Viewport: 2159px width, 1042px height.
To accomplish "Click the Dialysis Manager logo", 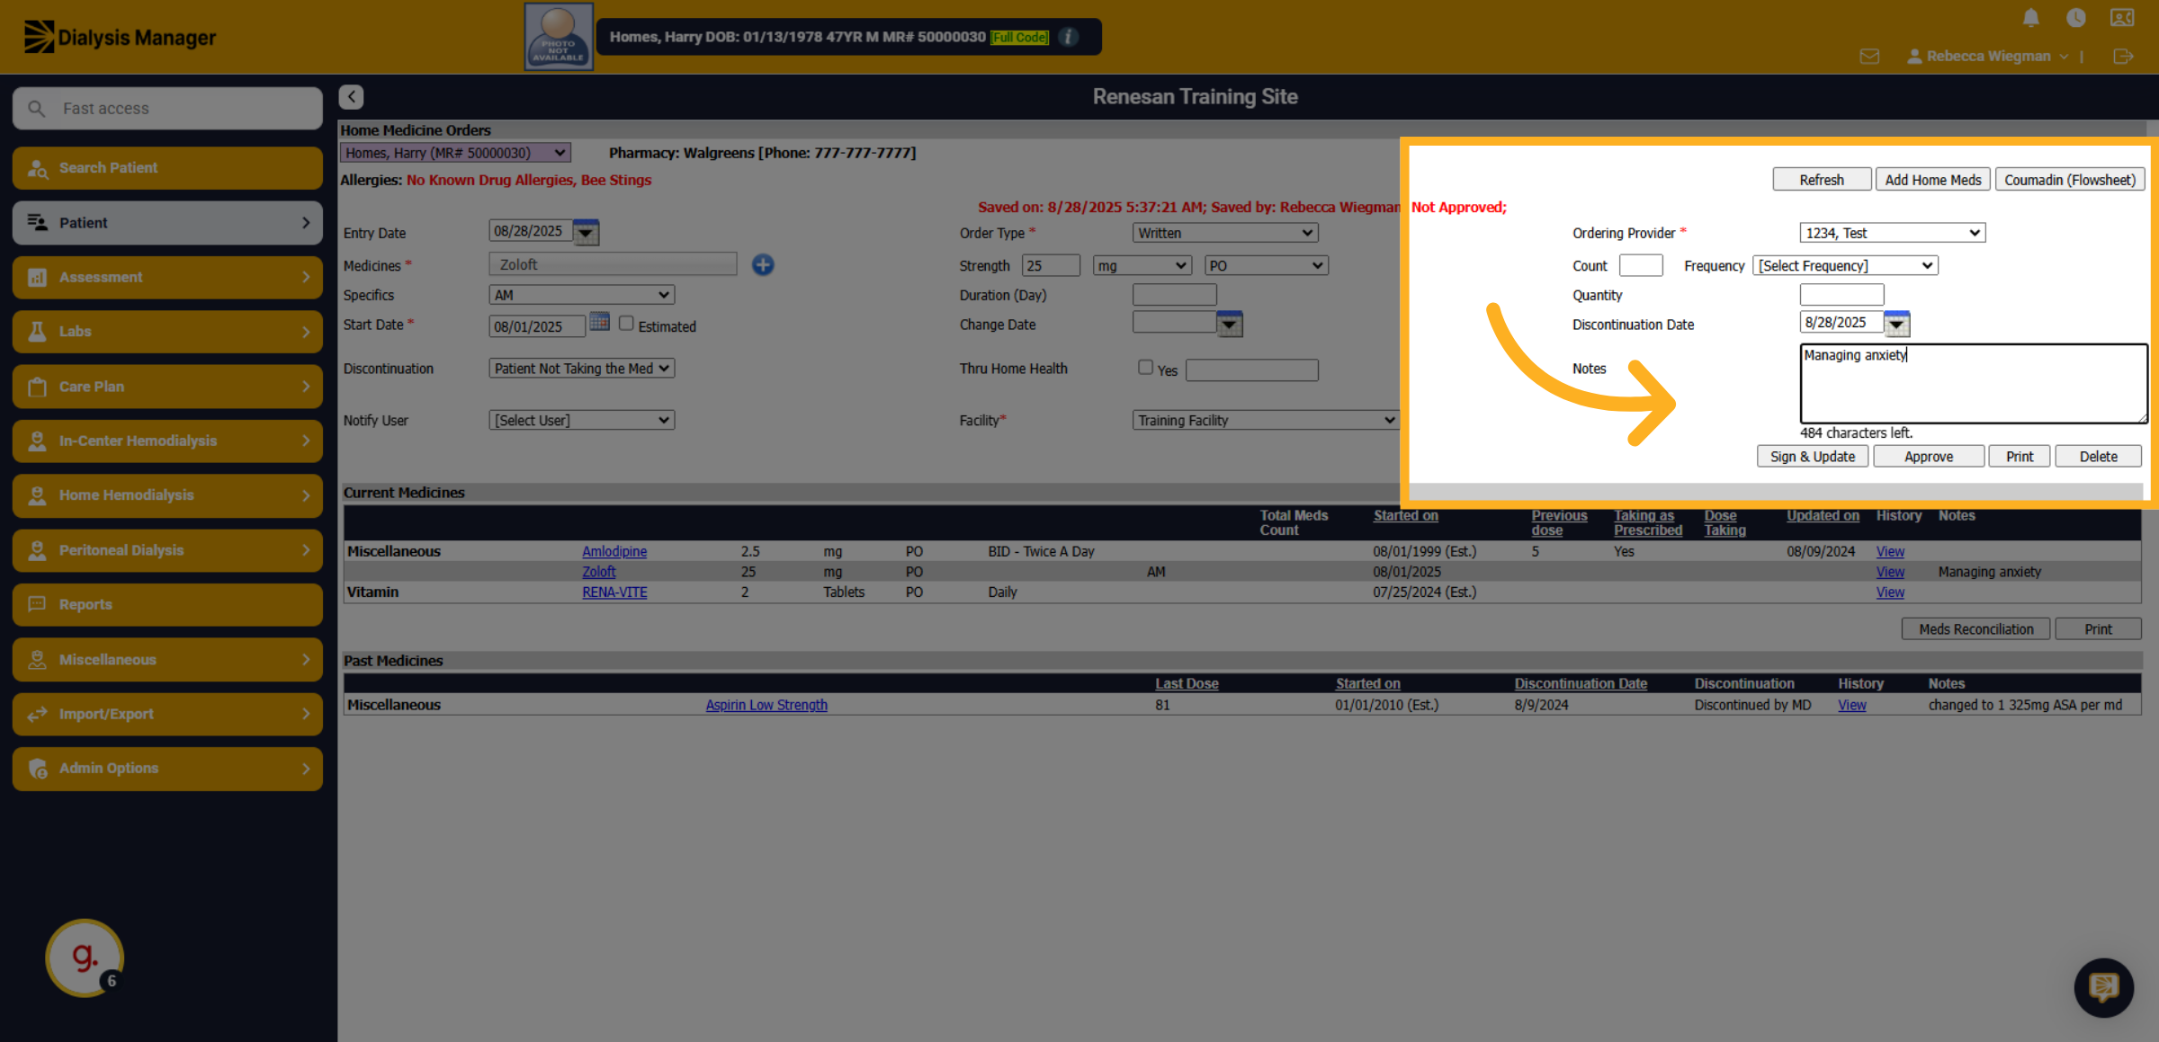I will [120, 37].
